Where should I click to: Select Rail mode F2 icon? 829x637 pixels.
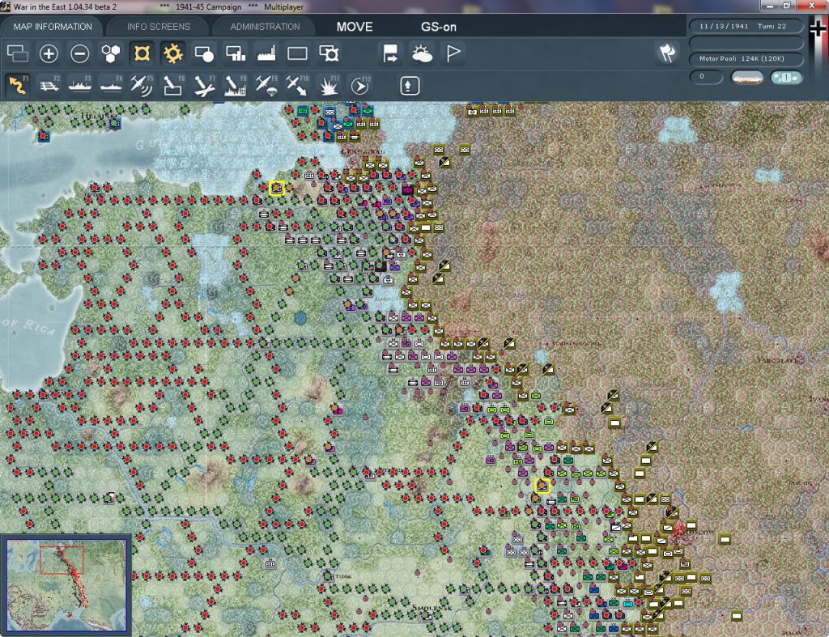(x=49, y=86)
